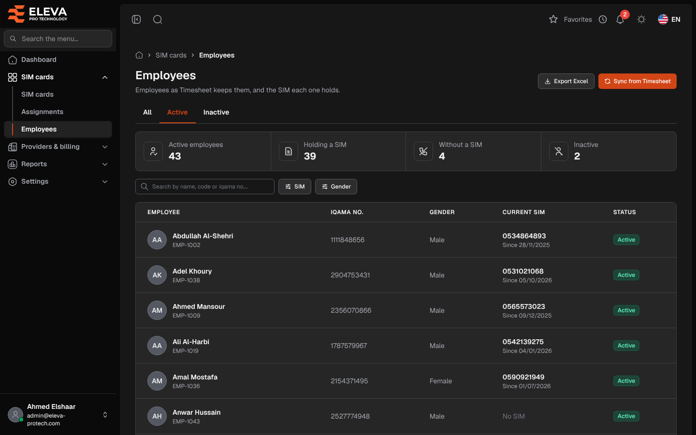Image resolution: width=696 pixels, height=435 pixels.
Task: Expand the Providers & billing menu
Action: (x=105, y=147)
